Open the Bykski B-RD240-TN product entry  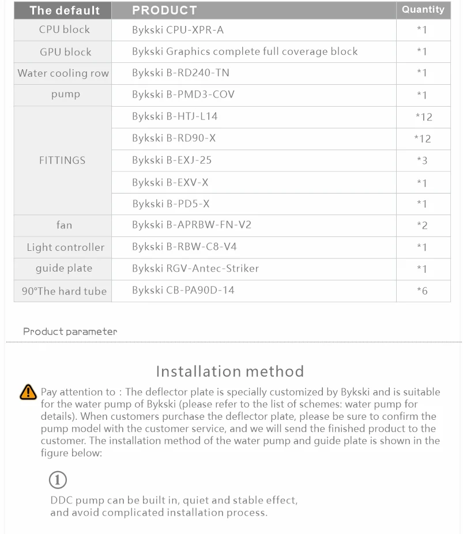[x=180, y=73]
